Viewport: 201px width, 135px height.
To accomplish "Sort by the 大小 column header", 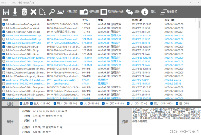I will (89, 20).
